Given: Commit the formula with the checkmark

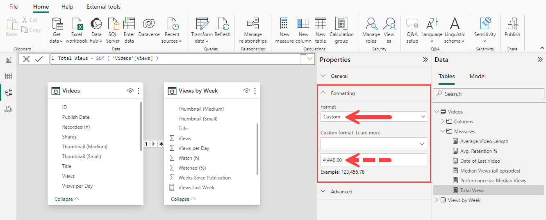Looking at the screenshot, I should coord(39,59).
